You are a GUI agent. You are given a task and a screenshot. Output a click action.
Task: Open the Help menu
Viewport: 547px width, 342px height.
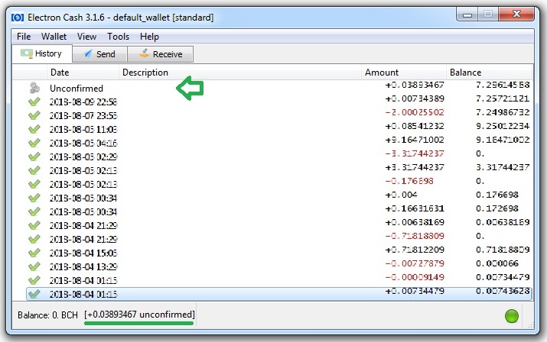[x=149, y=37]
